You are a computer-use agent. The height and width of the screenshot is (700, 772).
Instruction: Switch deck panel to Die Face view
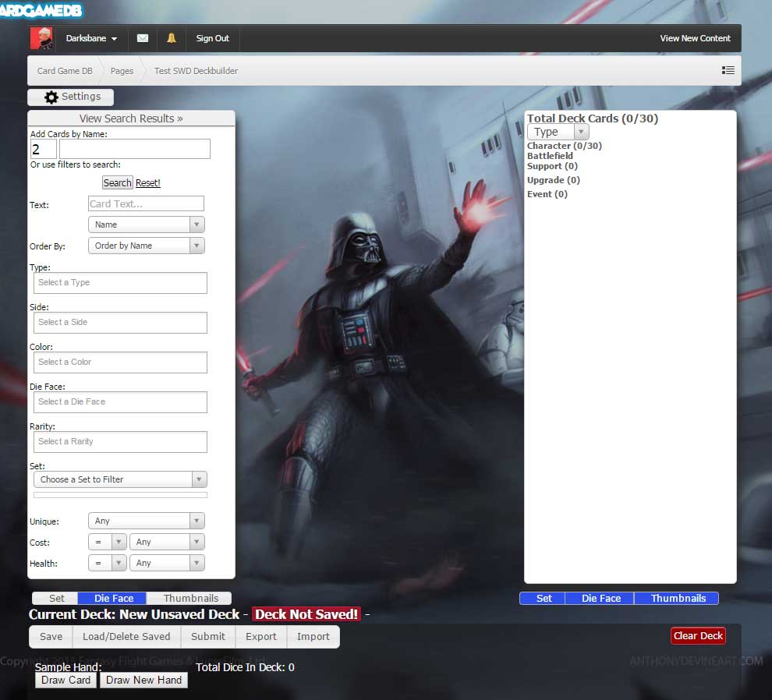click(x=600, y=598)
